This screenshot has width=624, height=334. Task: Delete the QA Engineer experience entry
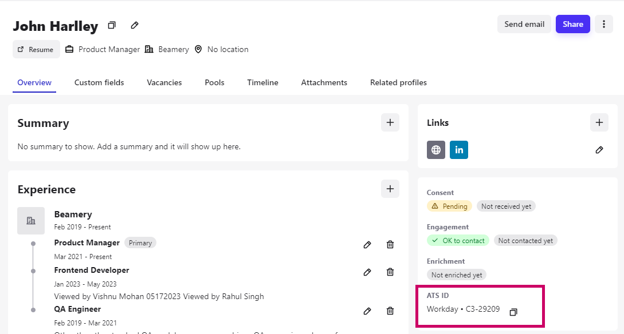[390, 311]
